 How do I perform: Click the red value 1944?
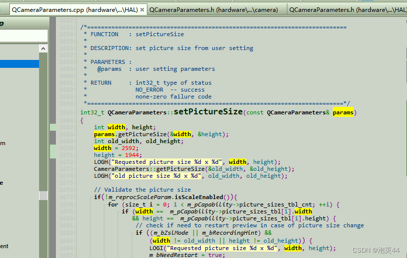[132, 155]
